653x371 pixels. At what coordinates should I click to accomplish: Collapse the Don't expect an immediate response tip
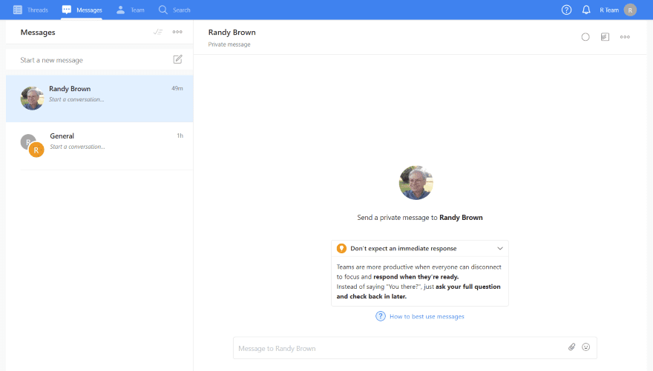click(500, 249)
